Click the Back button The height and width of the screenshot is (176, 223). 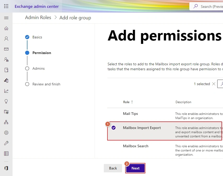(113, 168)
